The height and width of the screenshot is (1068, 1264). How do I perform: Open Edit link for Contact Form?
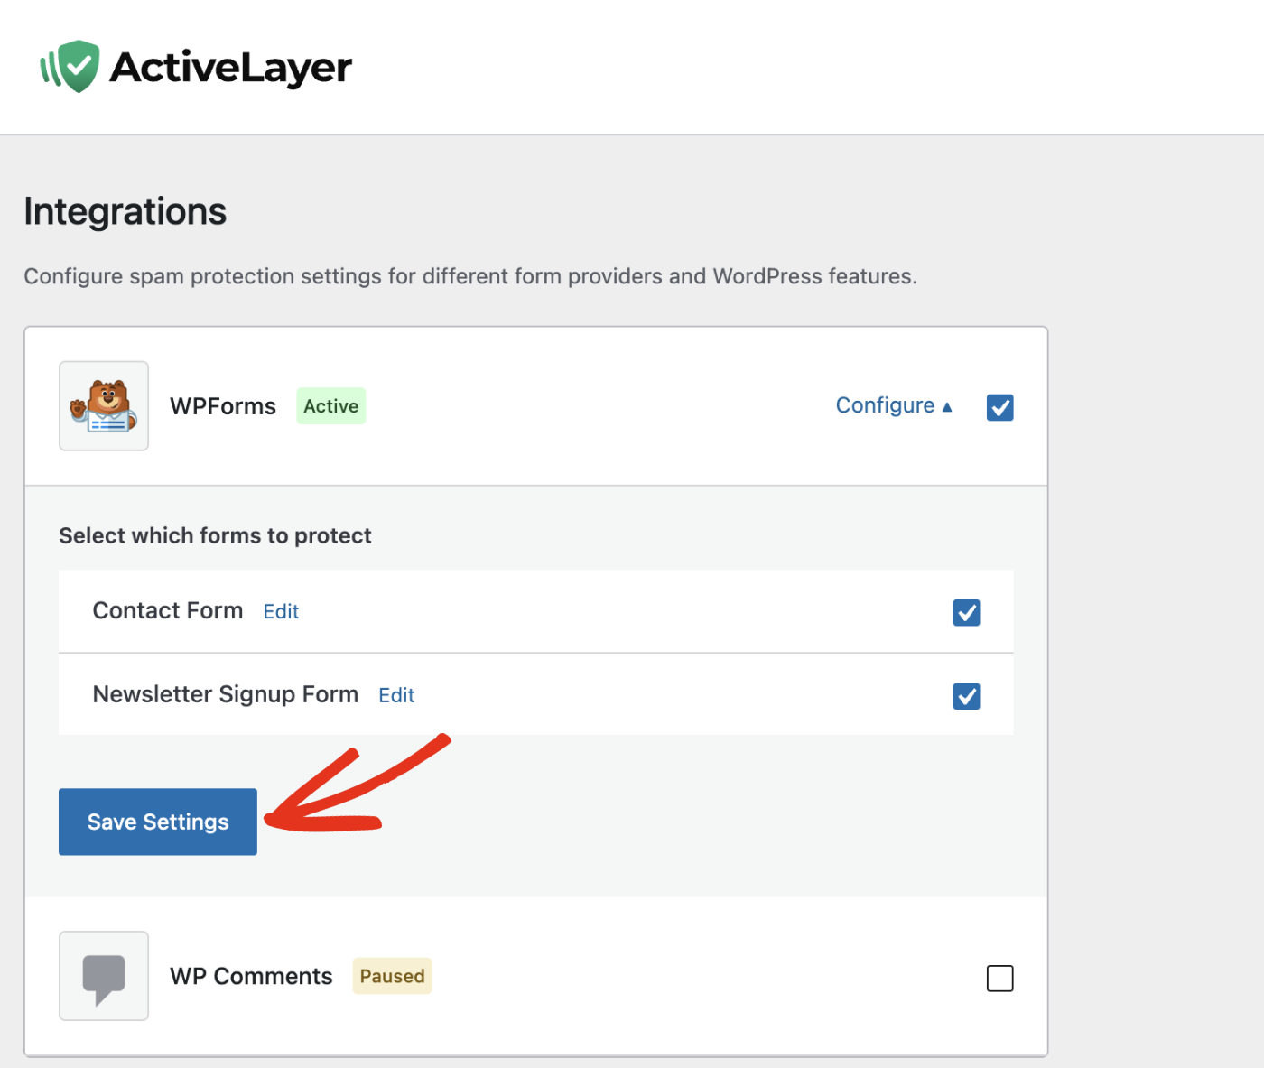pos(281,612)
